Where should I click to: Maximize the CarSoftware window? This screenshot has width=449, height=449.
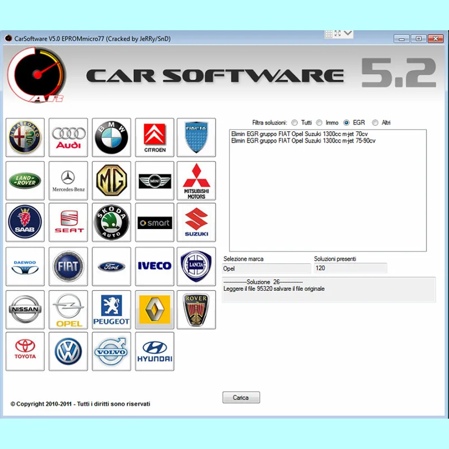[419, 39]
